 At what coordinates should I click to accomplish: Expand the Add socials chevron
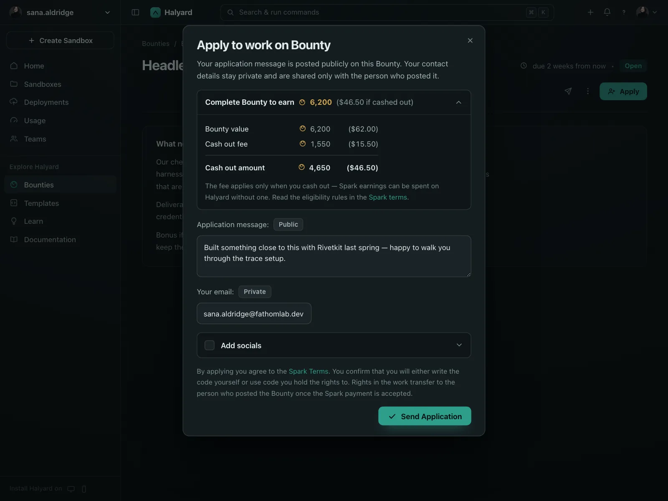[x=459, y=345]
